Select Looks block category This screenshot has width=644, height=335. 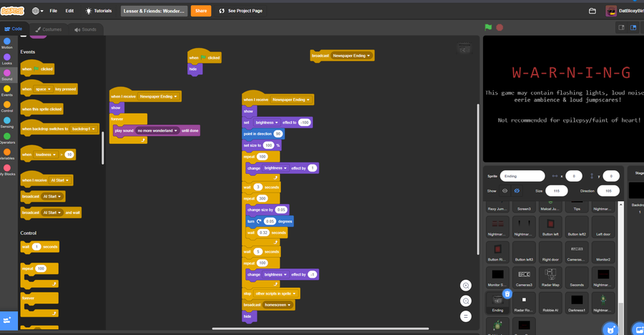(7, 59)
